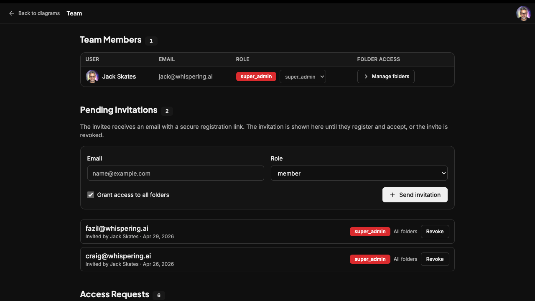Open Jack Skates role dropdown
The image size is (535, 301).
click(303, 77)
